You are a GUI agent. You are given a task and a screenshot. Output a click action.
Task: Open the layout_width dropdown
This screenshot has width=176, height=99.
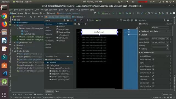coord(167,39)
